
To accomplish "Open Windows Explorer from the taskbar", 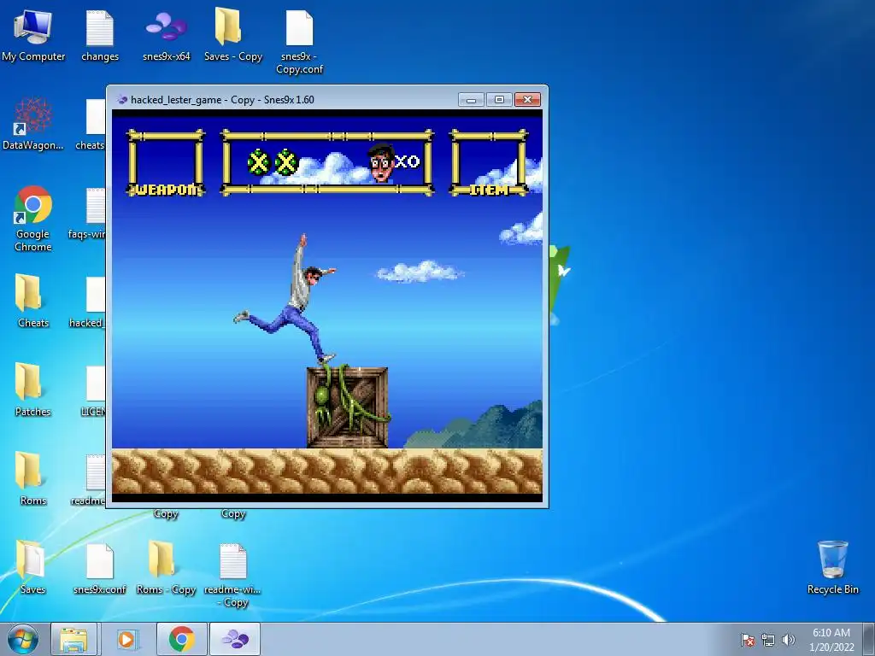I will [x=73, y=639].
